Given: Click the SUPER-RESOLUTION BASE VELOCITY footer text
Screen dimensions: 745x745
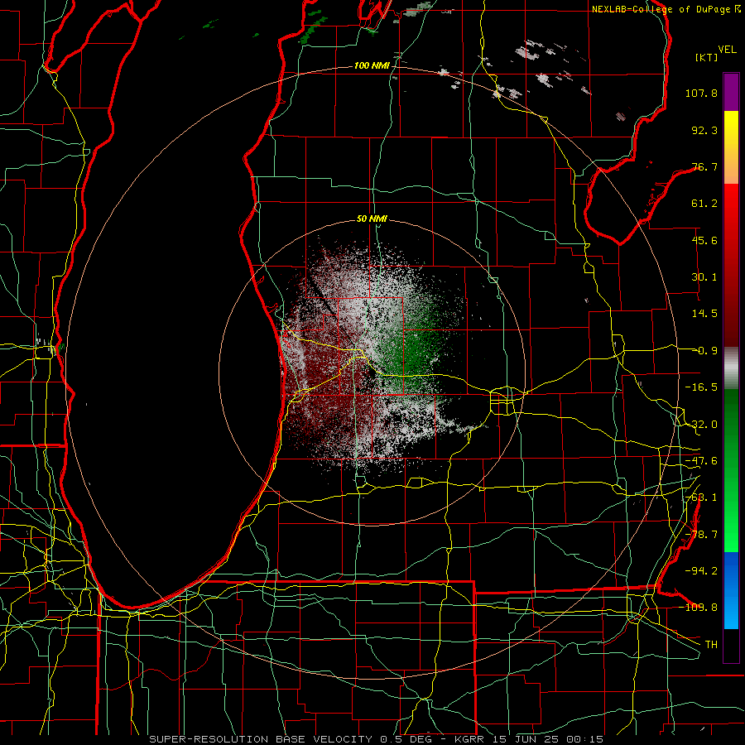Looking at the screenshot, I should 261,739.
